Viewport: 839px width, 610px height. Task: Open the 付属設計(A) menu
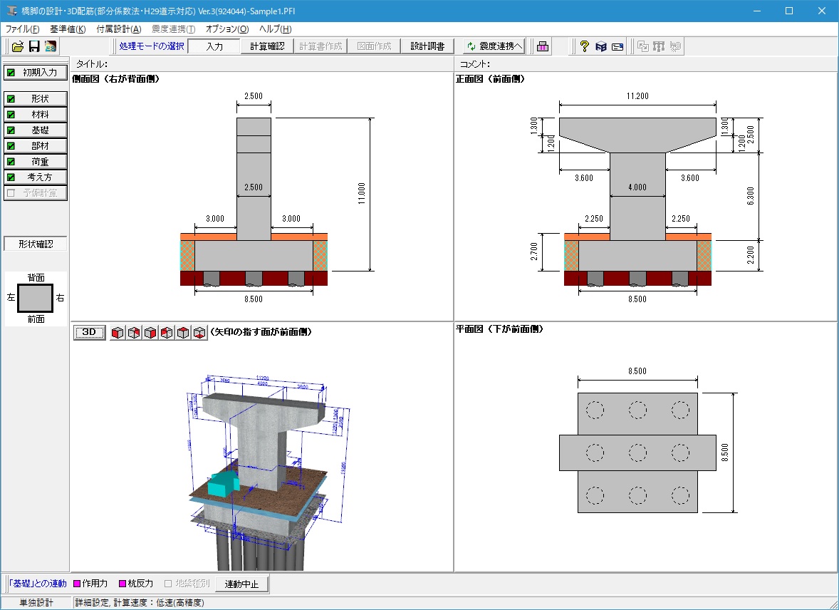click(119, 29)
